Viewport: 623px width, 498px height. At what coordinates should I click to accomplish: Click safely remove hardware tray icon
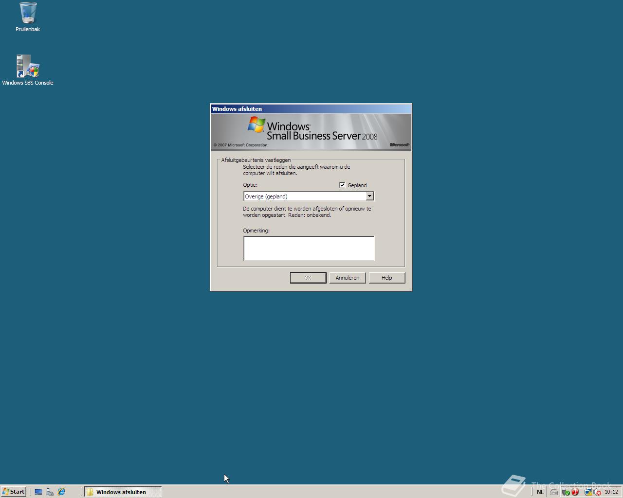[566, 492]
